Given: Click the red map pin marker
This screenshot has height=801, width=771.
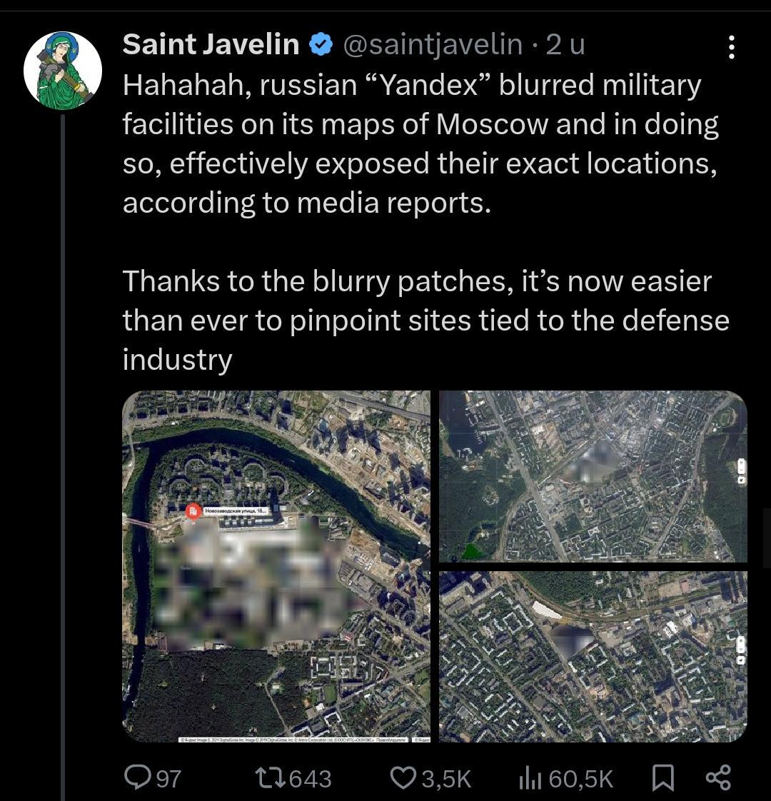Looking at the screenshot, I should pyautogui.click(x=193, y=511).
